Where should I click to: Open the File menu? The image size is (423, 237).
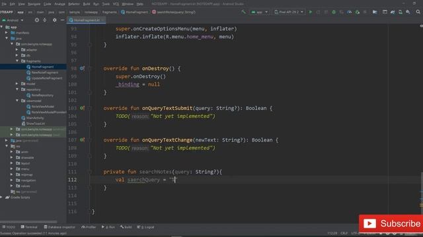[4, 4]
